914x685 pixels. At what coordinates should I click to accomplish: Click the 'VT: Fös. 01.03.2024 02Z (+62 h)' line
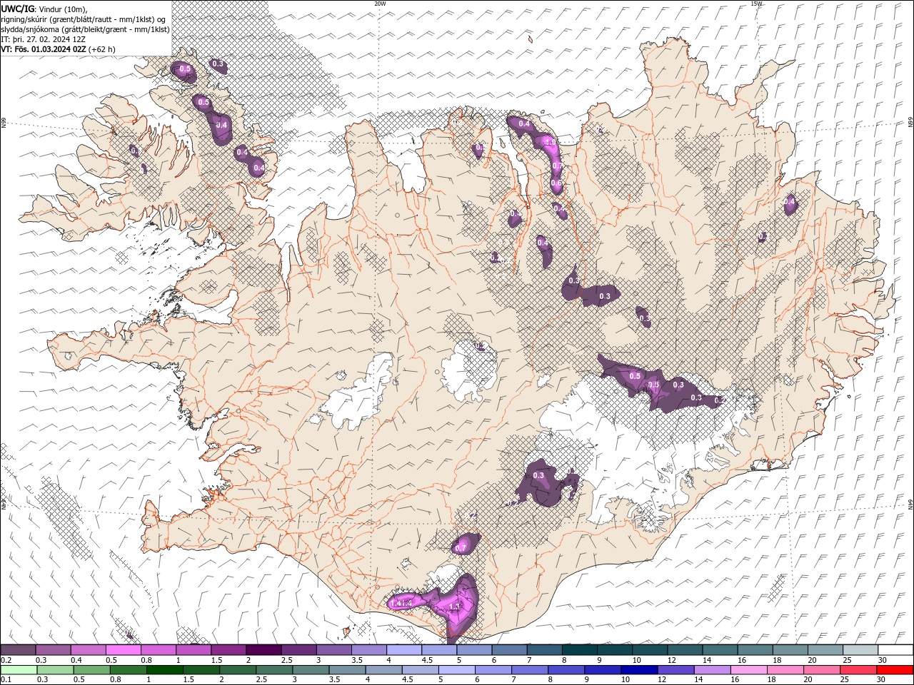(59, 49)
